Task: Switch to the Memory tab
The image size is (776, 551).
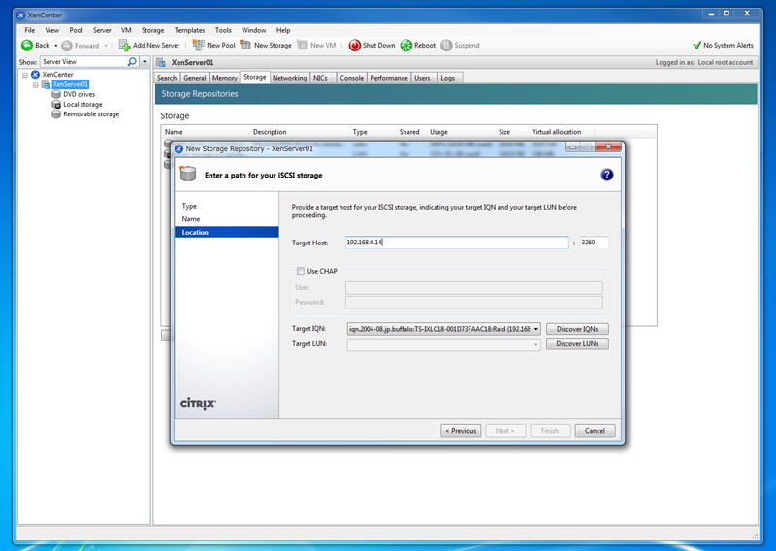Action: point(225,78)
